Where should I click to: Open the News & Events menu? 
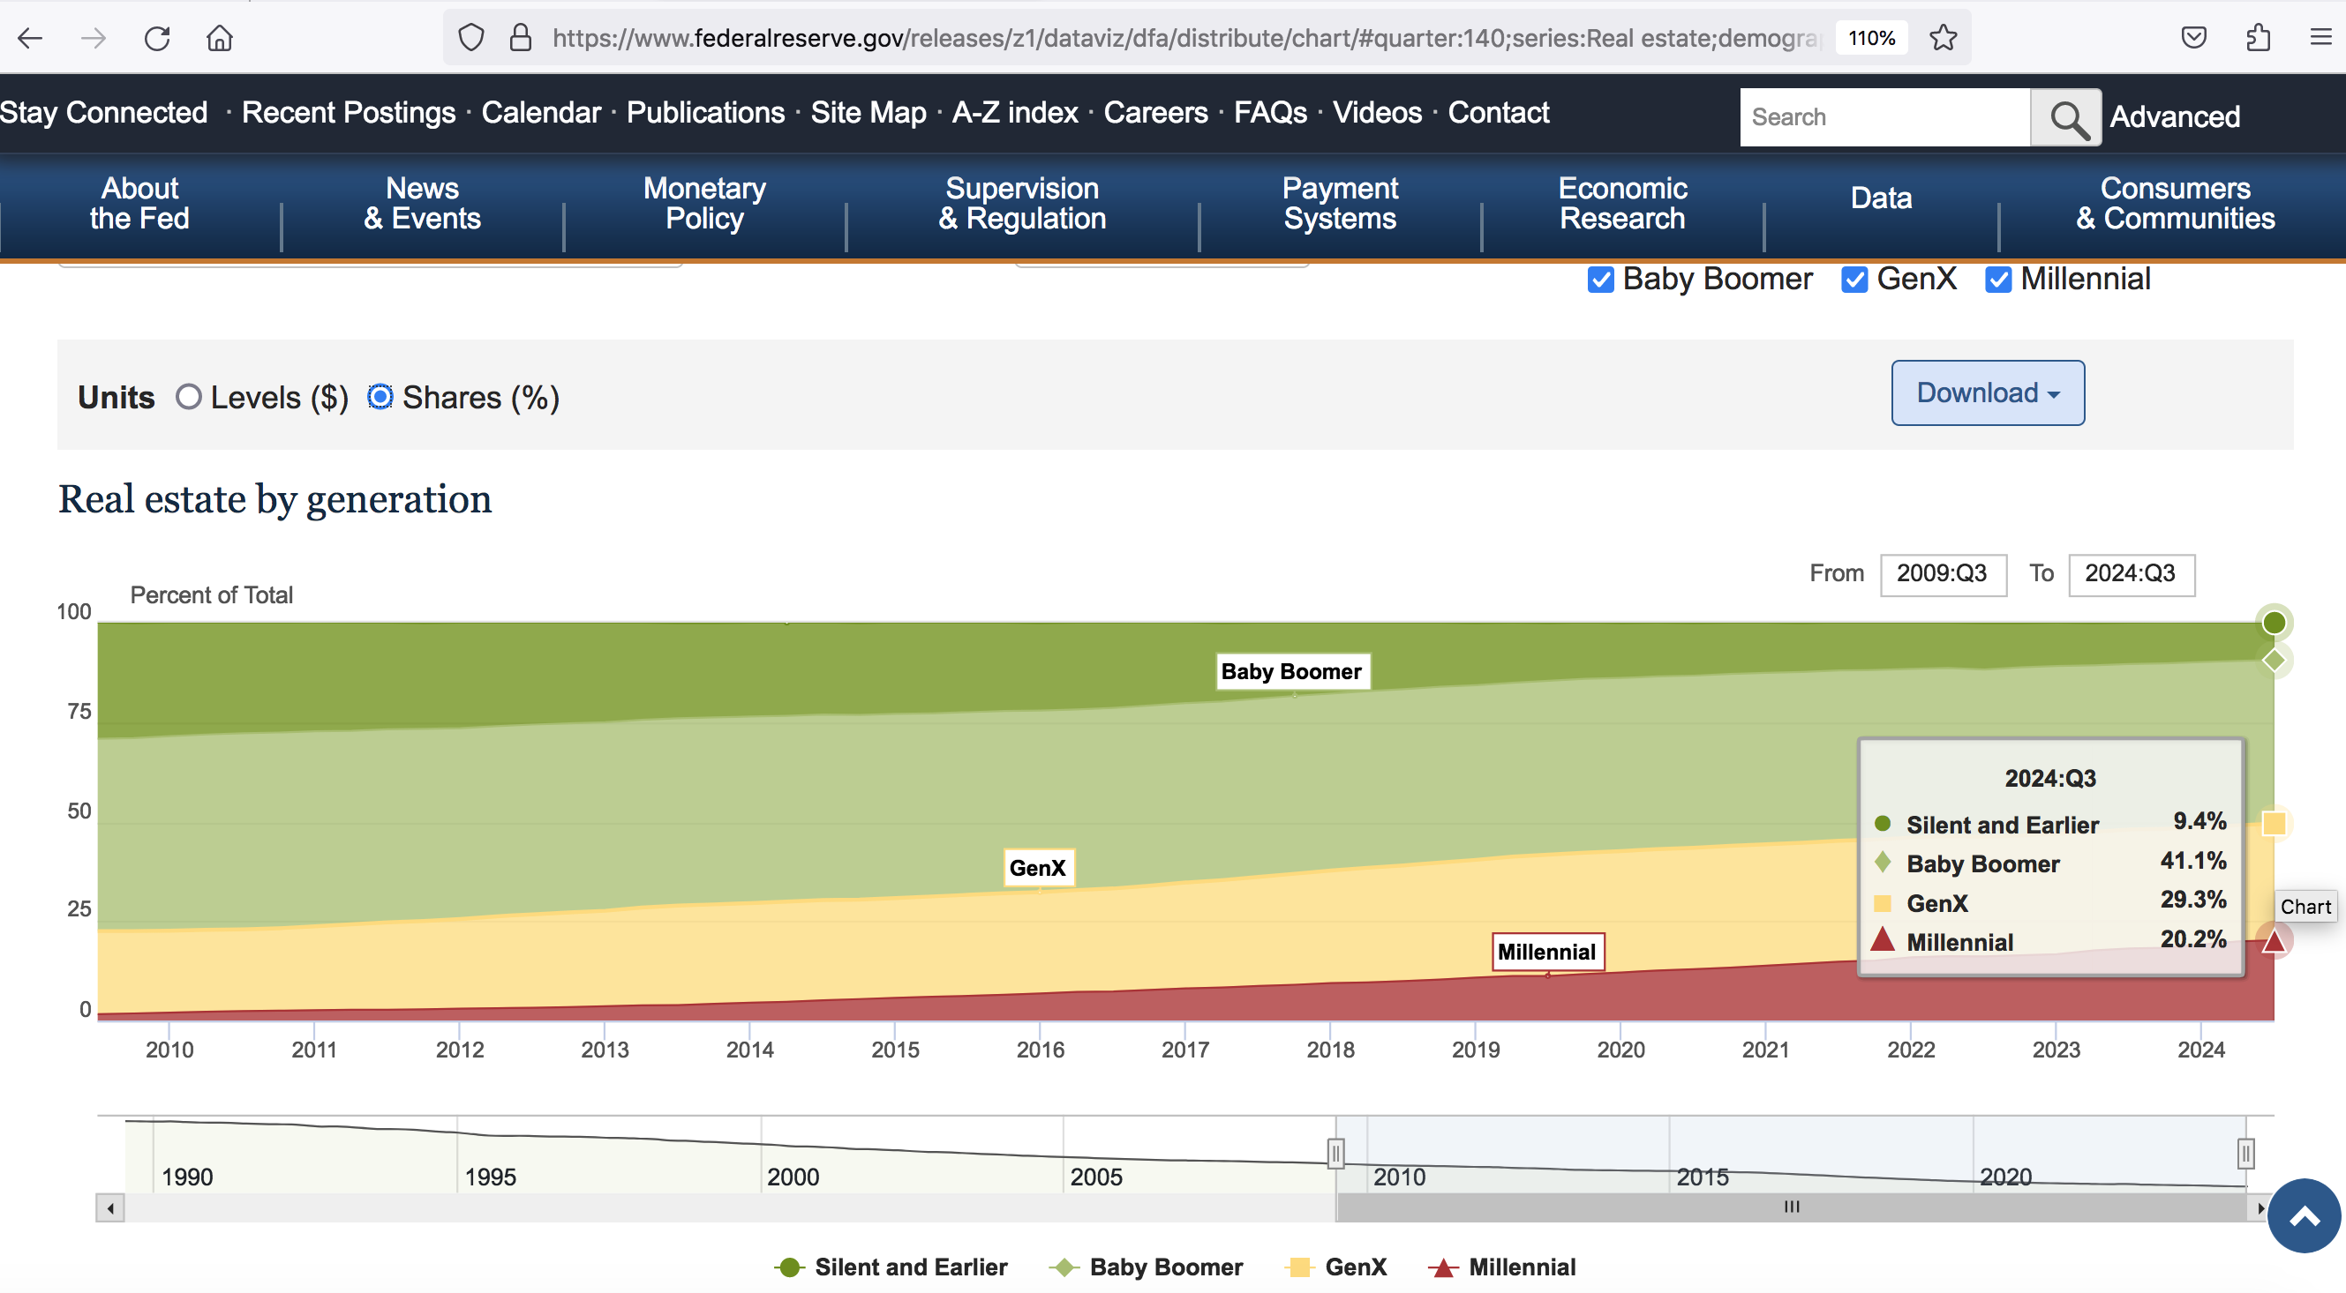coord(422,203)
